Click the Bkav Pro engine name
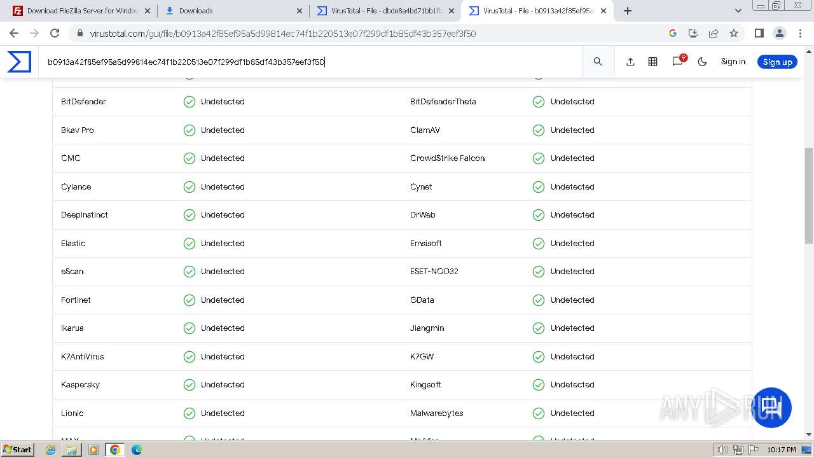The width and height of the screenshot is (814, 458). pos(77,130)
